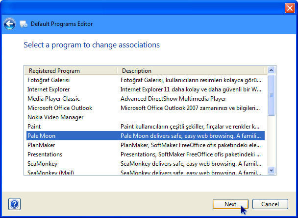Open help with the question mark icon
The image size is (298, 218).
tap(14, 204)
